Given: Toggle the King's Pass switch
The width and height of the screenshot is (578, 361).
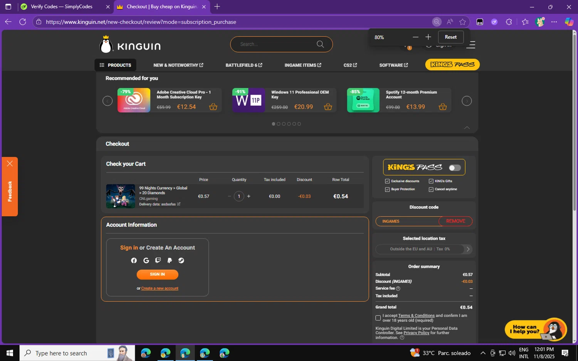Looking at the screenshot, I should coord(455,168).
